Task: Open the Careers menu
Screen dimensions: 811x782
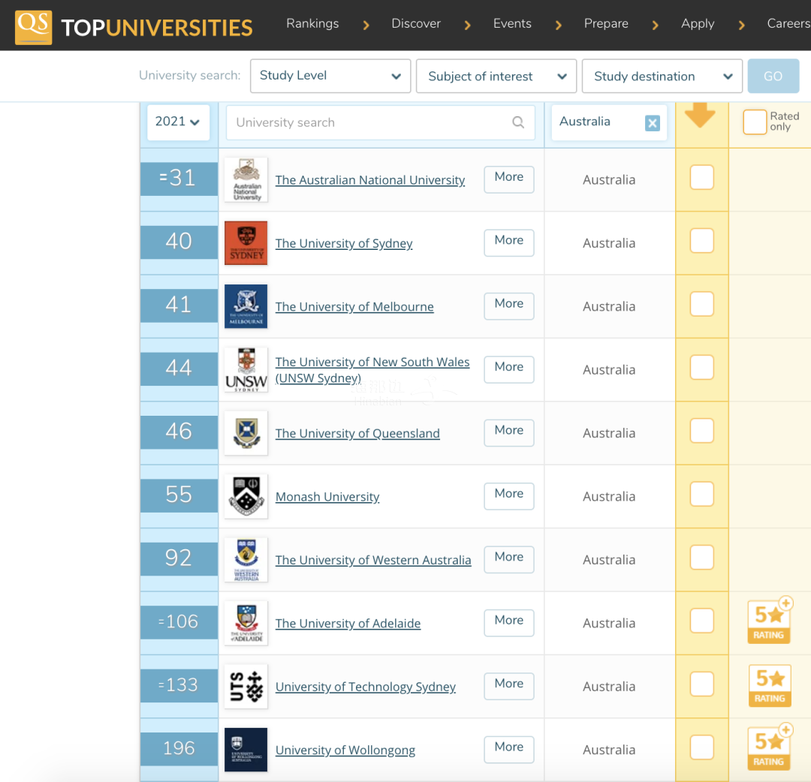Action: (x=788, y=24)
